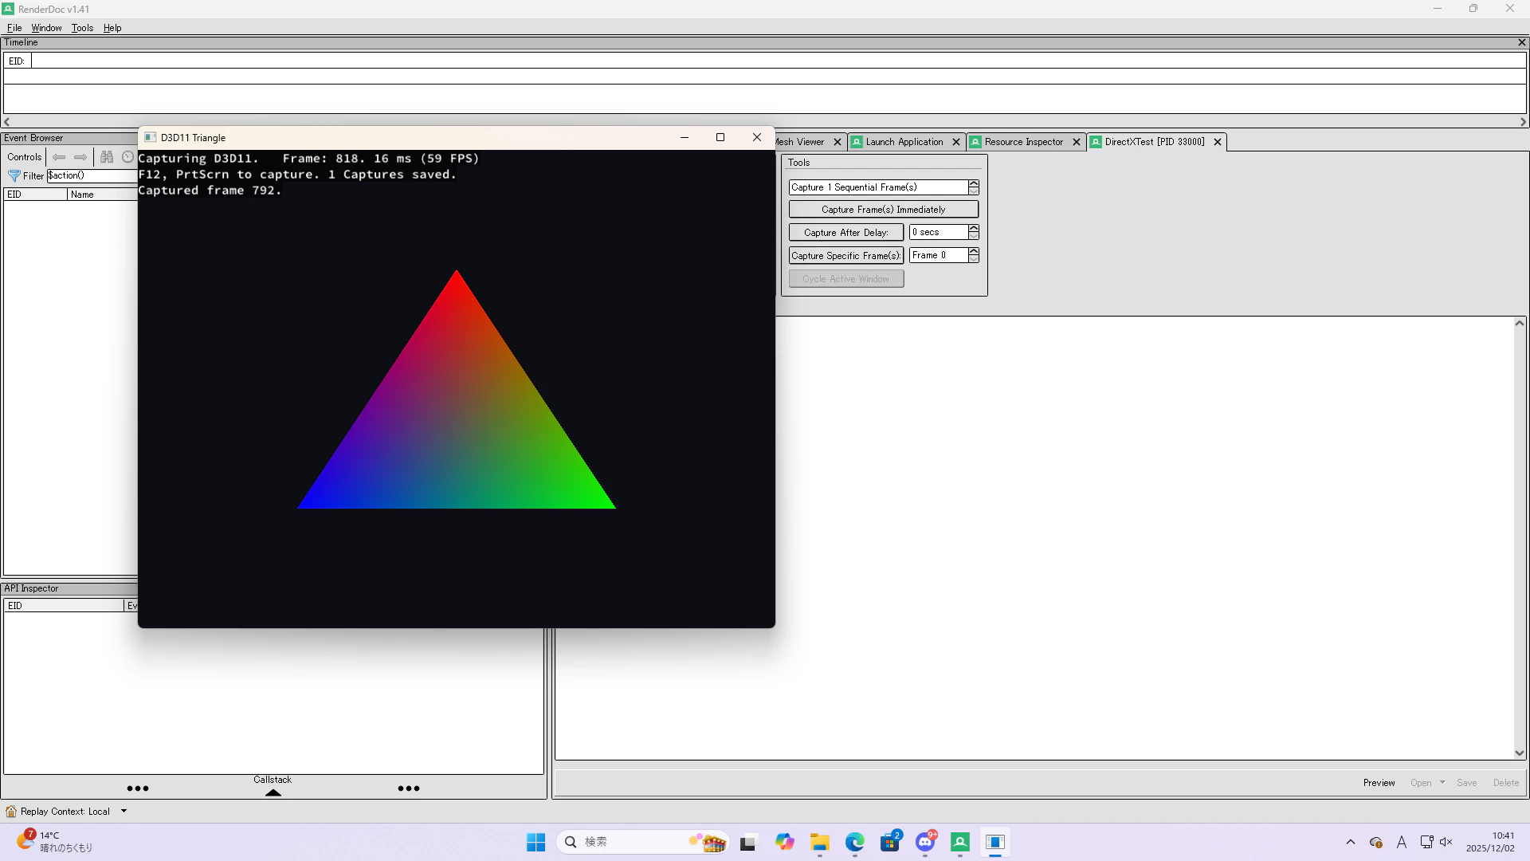The image size is (1530, 861).
Task: Click the next event right arrow icon
Action: click(80, 157)
